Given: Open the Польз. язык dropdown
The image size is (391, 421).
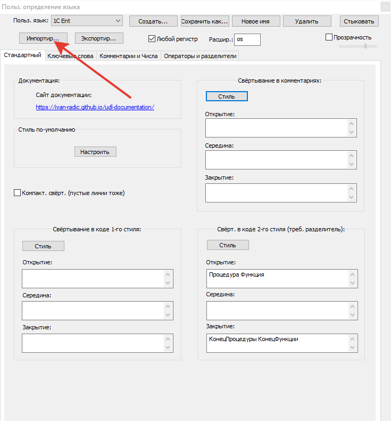Looking at the screenshot, I should (x=87, y=21).
